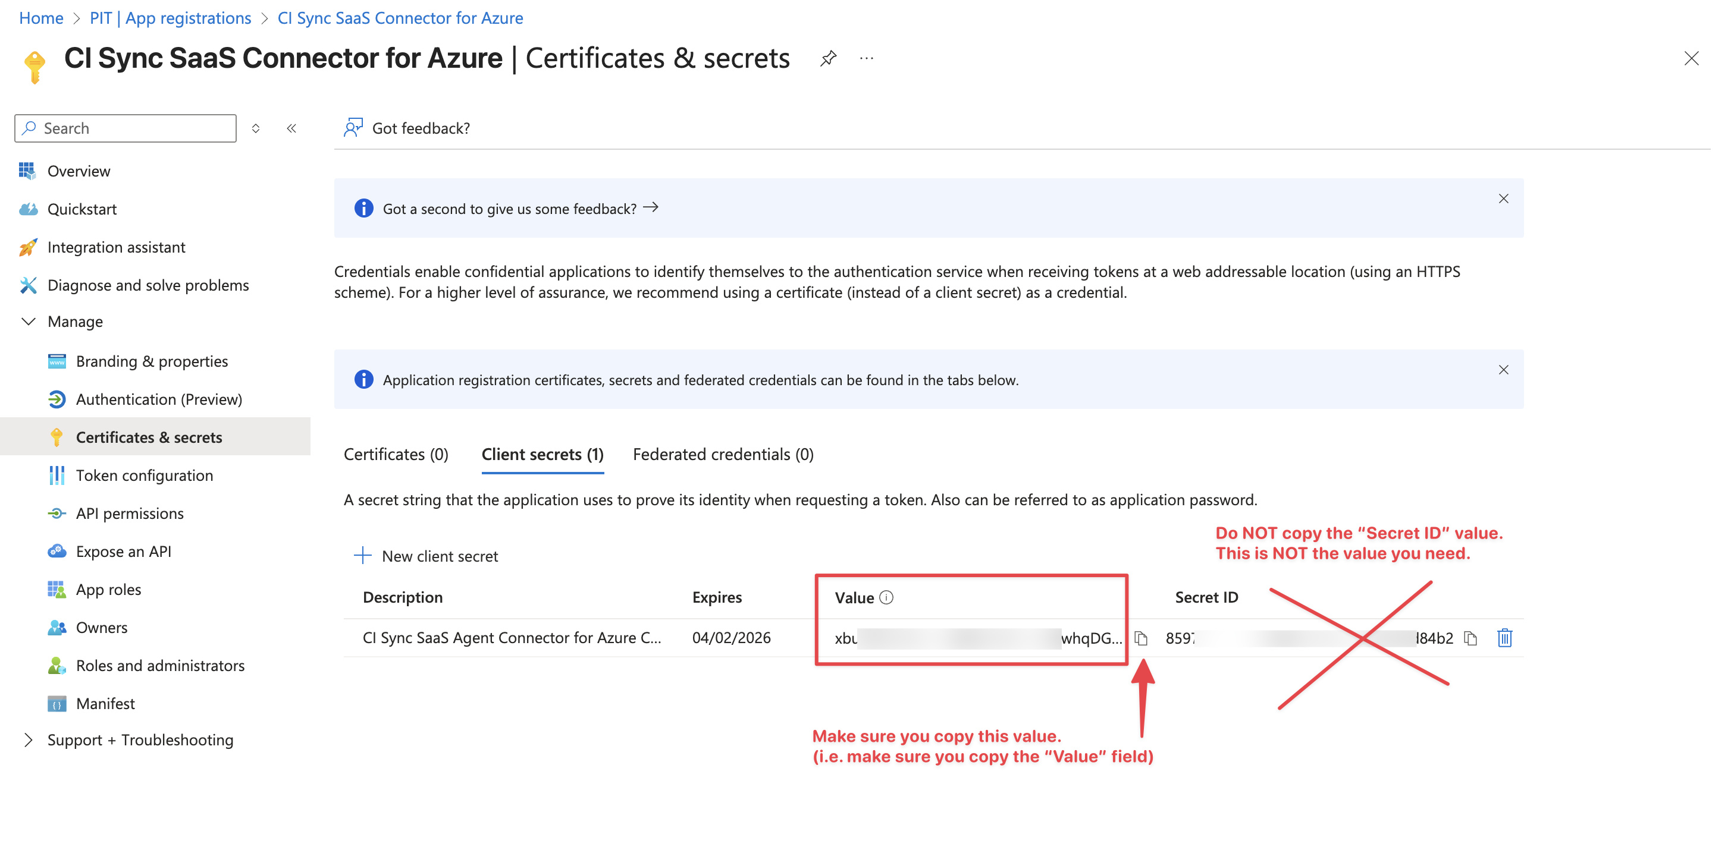Click the feedback banner arrow
The width and height of the screenshot is (1731, 844).
(x=651, y=207)
